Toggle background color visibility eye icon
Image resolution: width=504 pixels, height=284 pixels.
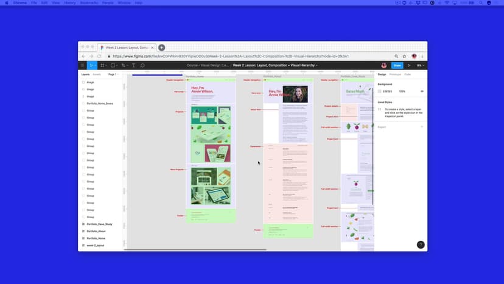tap(422, 91)
